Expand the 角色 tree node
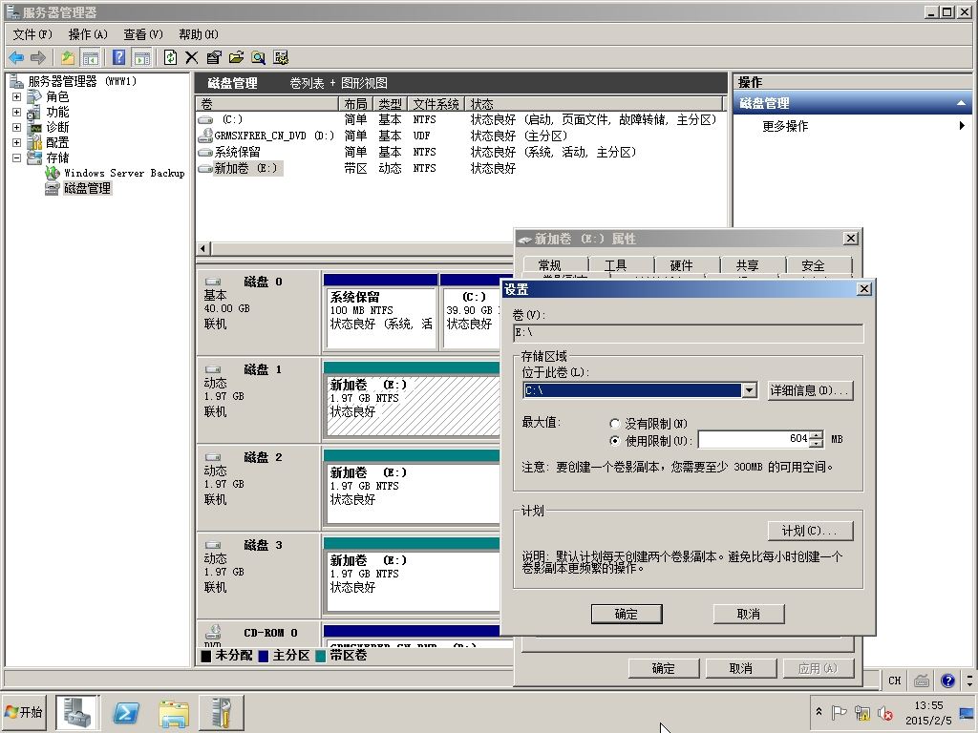This screenshot has width=978, height=733. pos(17,97)
